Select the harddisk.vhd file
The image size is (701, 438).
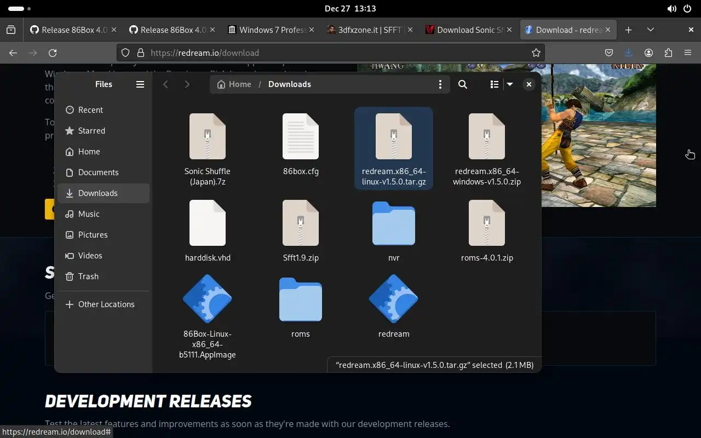pyautogui.click(x=207, y=231)
